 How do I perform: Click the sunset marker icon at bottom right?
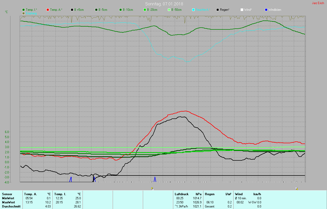click(x=297, y=189)
